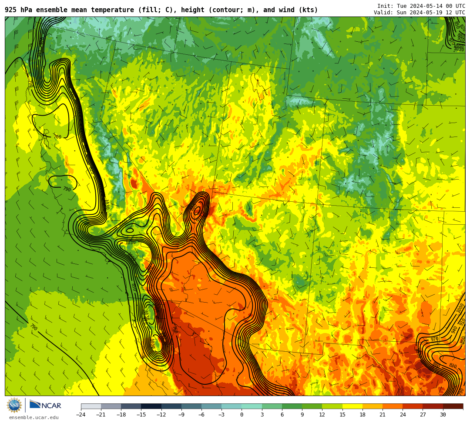This screenshot has height=423, width=470.
Task: Click the '−21' colorbar tick label
Action: [101, 415]
